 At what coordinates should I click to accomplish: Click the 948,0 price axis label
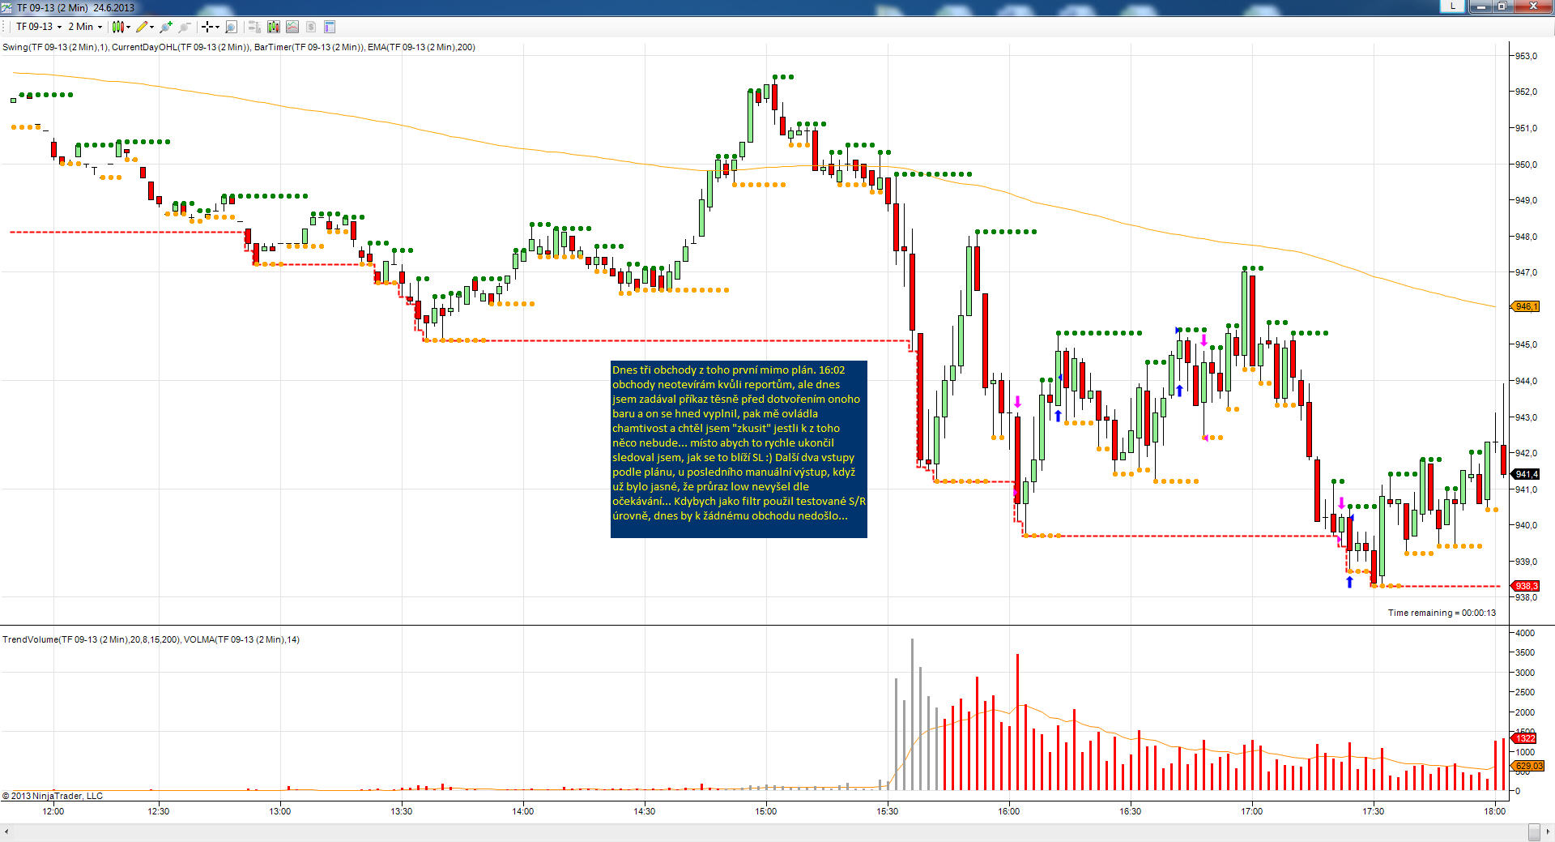1526,237
